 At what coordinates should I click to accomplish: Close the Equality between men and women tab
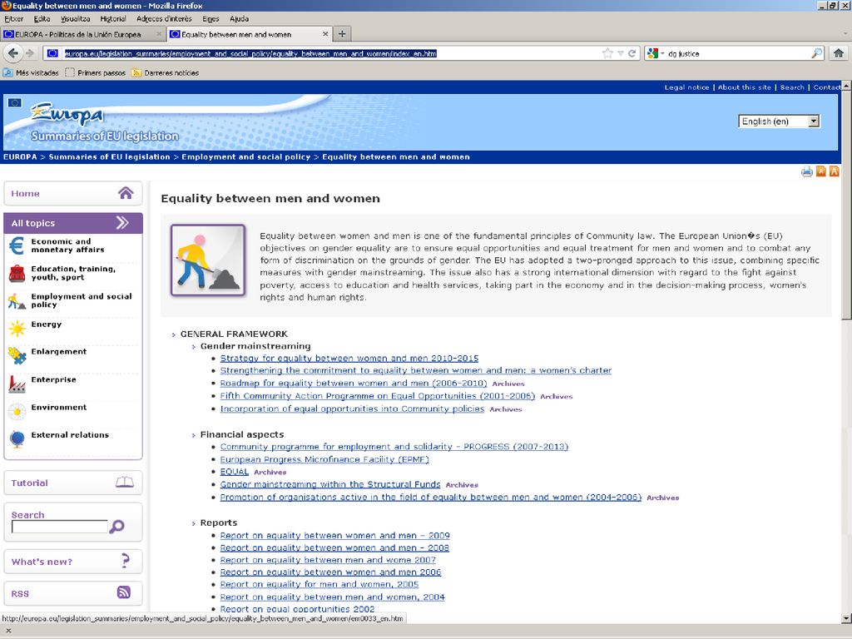click(x=325, y=33)
